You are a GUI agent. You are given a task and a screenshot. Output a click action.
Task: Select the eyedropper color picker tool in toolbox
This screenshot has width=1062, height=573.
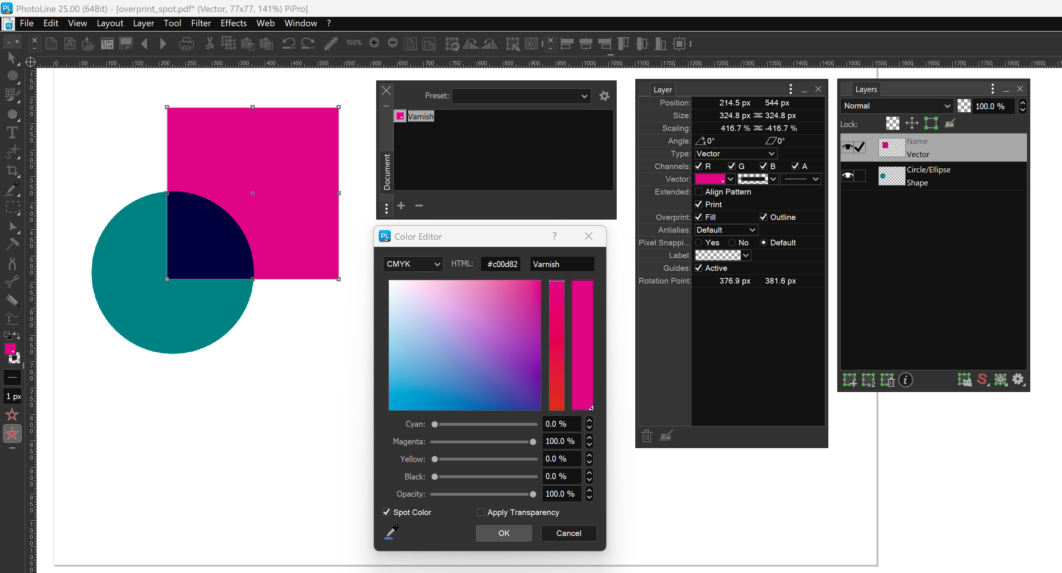pos(12,189)
